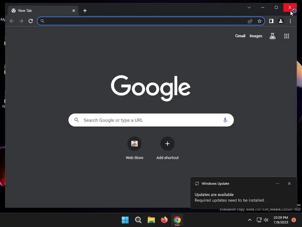Close the New Tab tab
The image size is (302, 227).
[x=73, y=11]
